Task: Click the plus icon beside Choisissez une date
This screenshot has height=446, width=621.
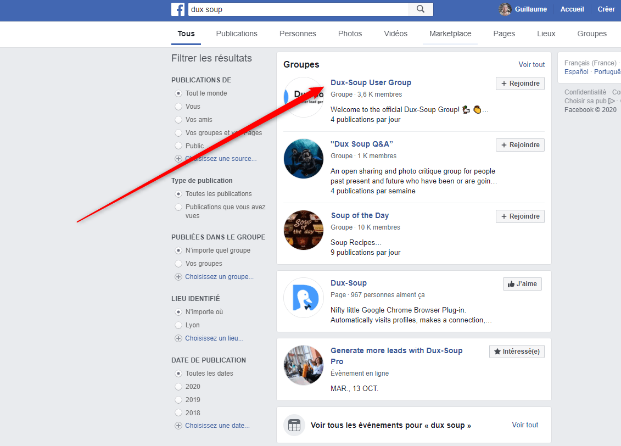Action: click(178, 426)
